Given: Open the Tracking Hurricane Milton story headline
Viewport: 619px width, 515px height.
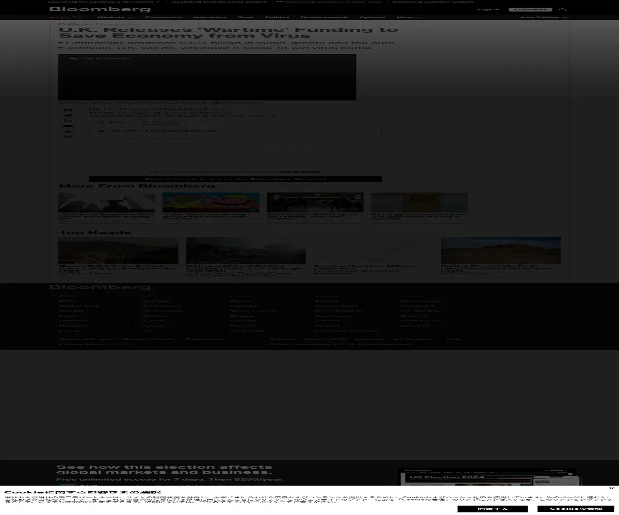Looking at the screenshot, I should pyautogui.click(x=365, y=267).
